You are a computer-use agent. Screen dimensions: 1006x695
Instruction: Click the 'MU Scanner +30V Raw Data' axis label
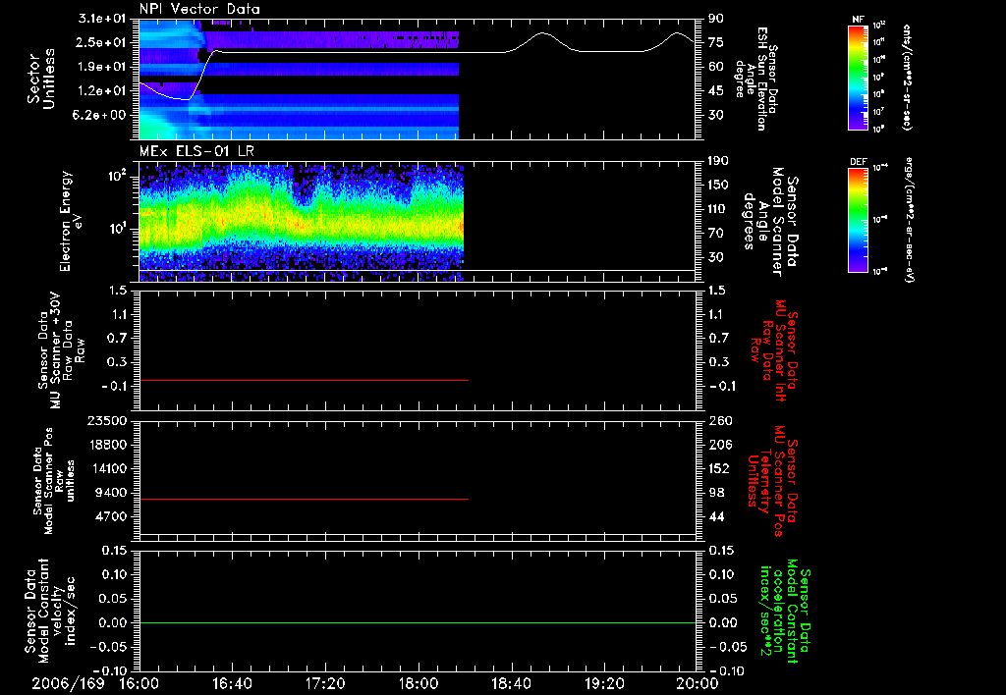(x=61, y=349)
